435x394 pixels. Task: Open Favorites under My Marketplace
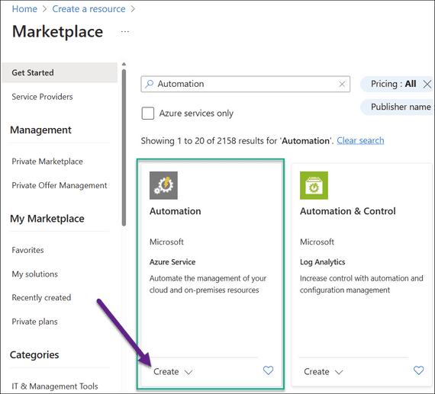pyautogui.click(x=27, y=250)
